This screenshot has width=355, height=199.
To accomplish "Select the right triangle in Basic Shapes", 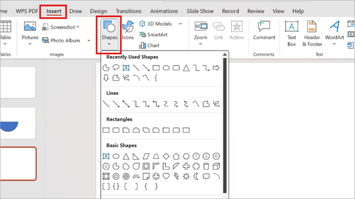I will tap(136, 156).
